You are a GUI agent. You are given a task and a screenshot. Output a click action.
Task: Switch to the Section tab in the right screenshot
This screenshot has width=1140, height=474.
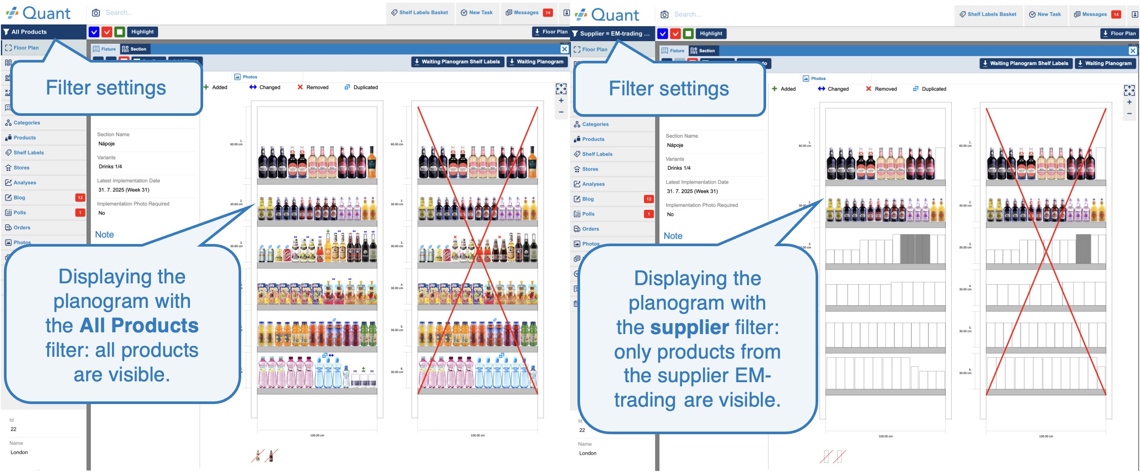pyautogui.click(x=703, y=51)
